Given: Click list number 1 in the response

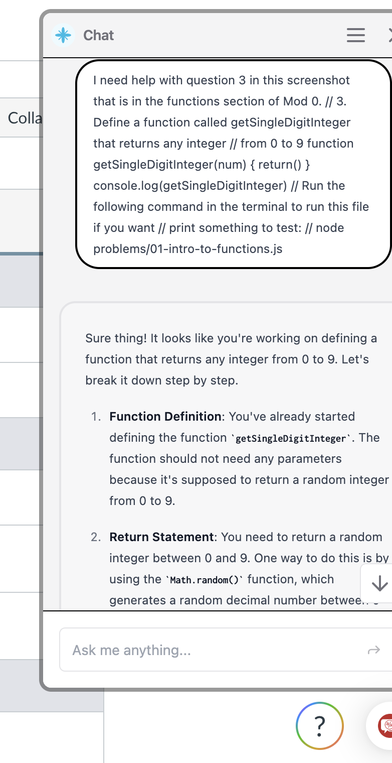Looking at the screenshot, I should pos(96,417).
